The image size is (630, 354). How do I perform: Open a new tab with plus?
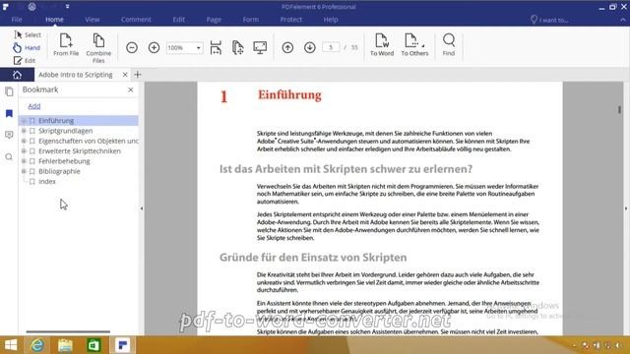(138, 75)
